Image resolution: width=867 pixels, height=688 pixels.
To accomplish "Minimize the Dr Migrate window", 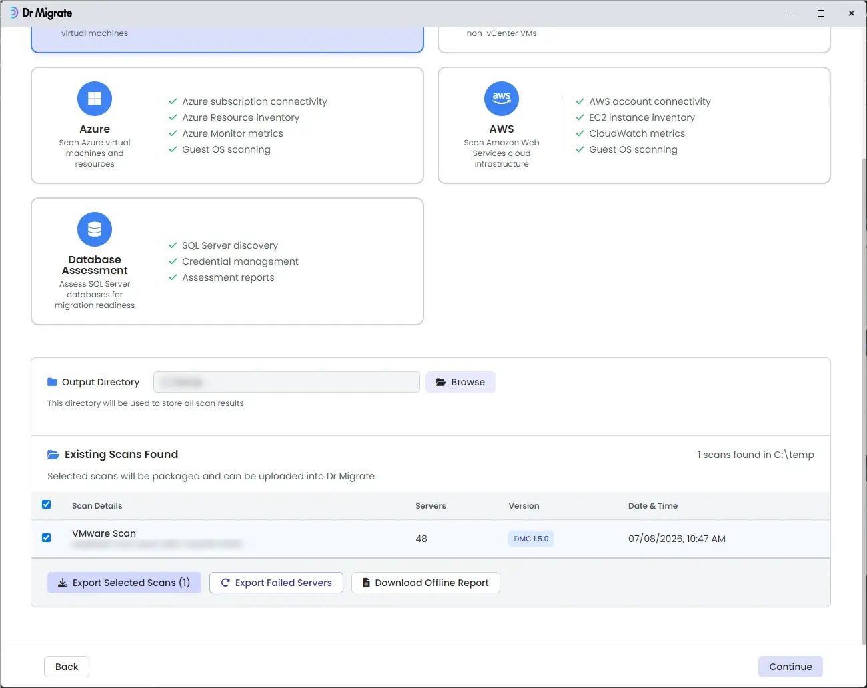I will point(790,13).
